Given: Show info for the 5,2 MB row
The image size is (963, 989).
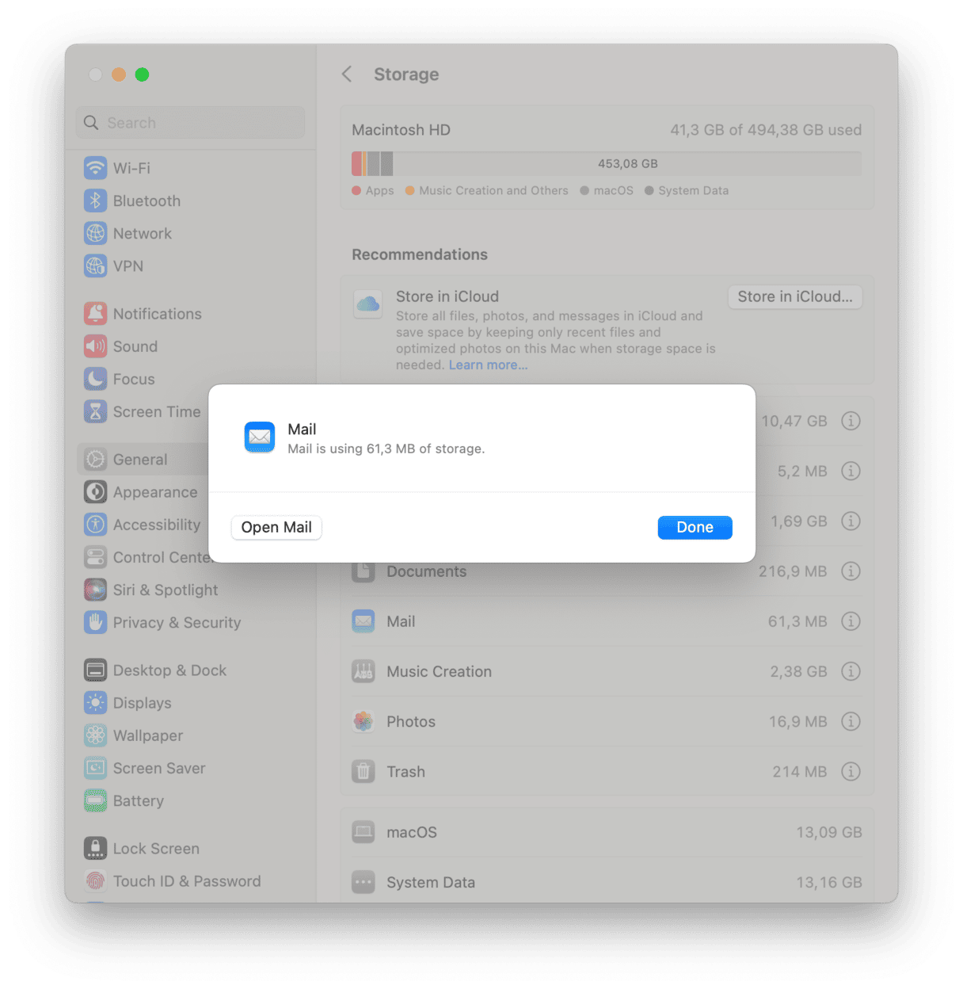Looking at the screenshot, I should tap(851, 471).
